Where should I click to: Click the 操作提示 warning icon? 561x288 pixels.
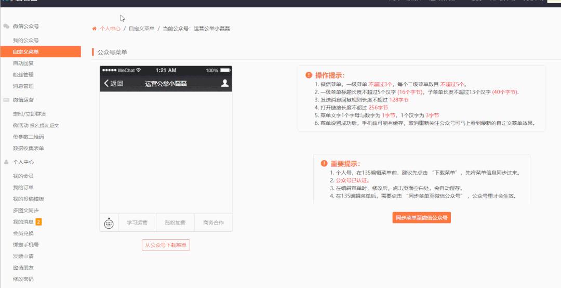309,75
